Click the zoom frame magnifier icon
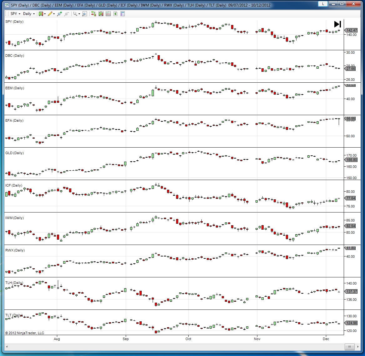This screenshot has height=356, width=365. [84, 14]
